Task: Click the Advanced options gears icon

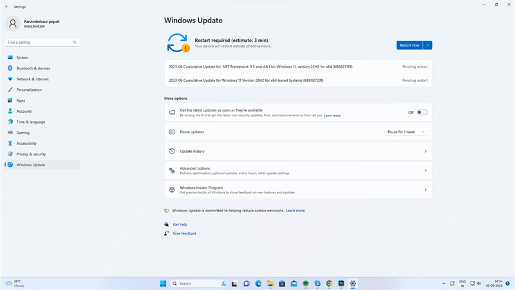Action: pos(172,171)
